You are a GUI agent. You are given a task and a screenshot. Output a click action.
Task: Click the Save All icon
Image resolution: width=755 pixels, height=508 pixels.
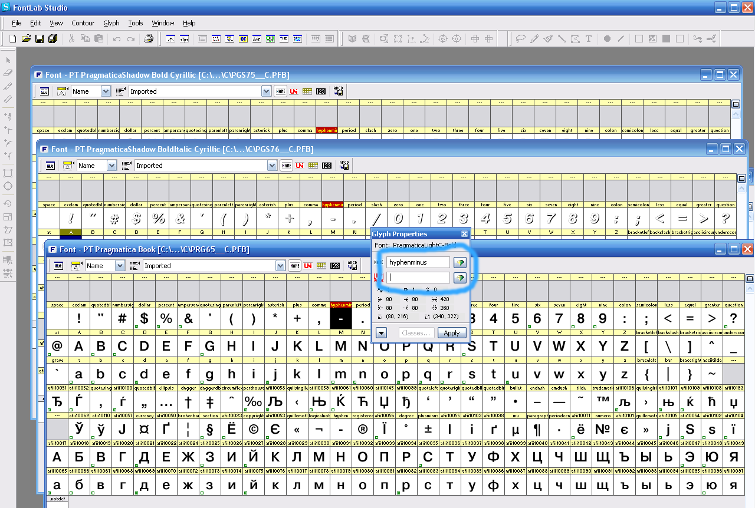point(53,39)
